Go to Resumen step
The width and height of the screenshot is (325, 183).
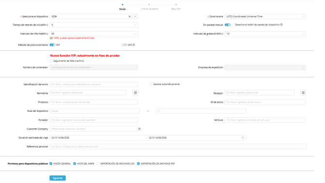[x=176, y=7]
